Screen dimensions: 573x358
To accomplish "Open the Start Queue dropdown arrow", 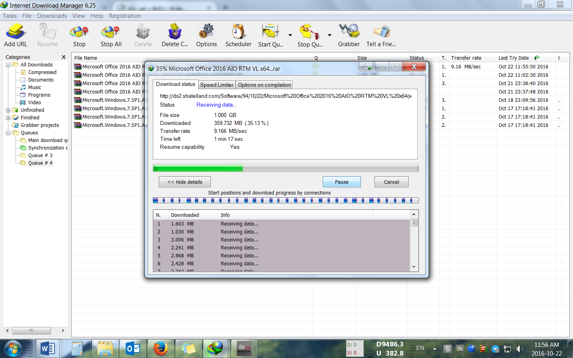I will click(290, 35).
